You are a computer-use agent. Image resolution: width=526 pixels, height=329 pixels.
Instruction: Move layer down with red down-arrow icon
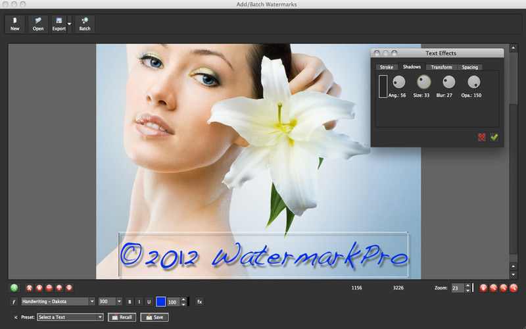click(x=69, y=288)
